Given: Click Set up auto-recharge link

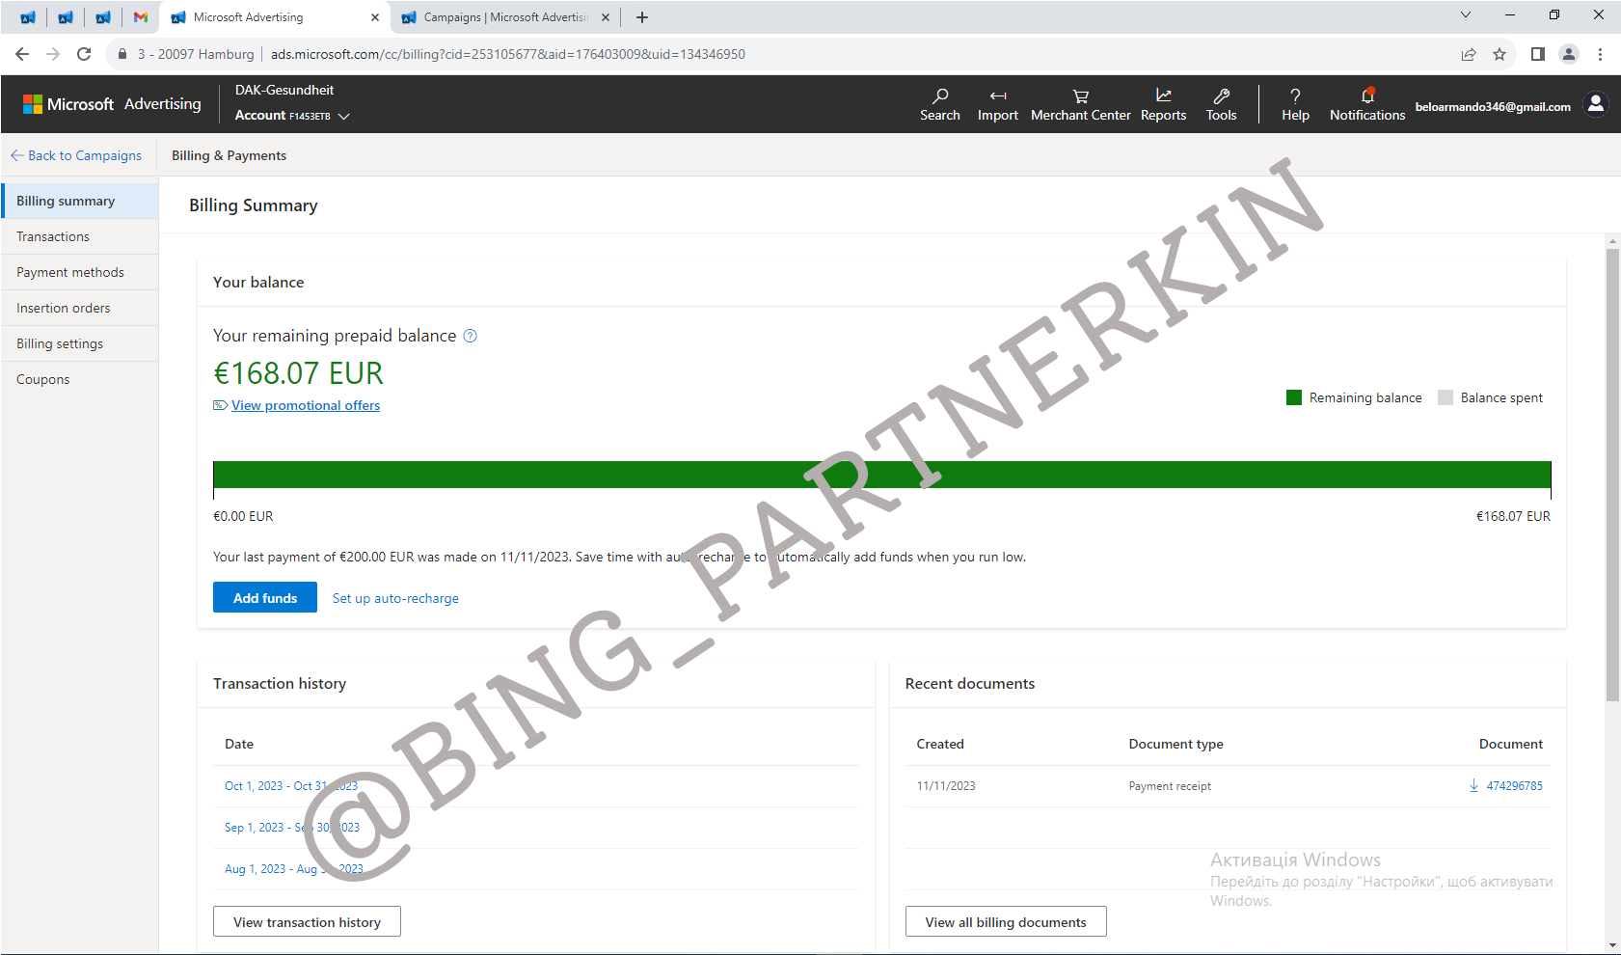Looking at the screenshot, I should point(395,598).
